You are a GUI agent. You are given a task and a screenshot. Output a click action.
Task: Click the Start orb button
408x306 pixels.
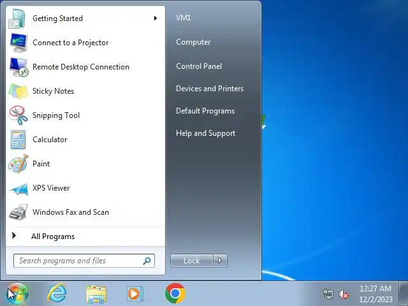tap(17, 294)
